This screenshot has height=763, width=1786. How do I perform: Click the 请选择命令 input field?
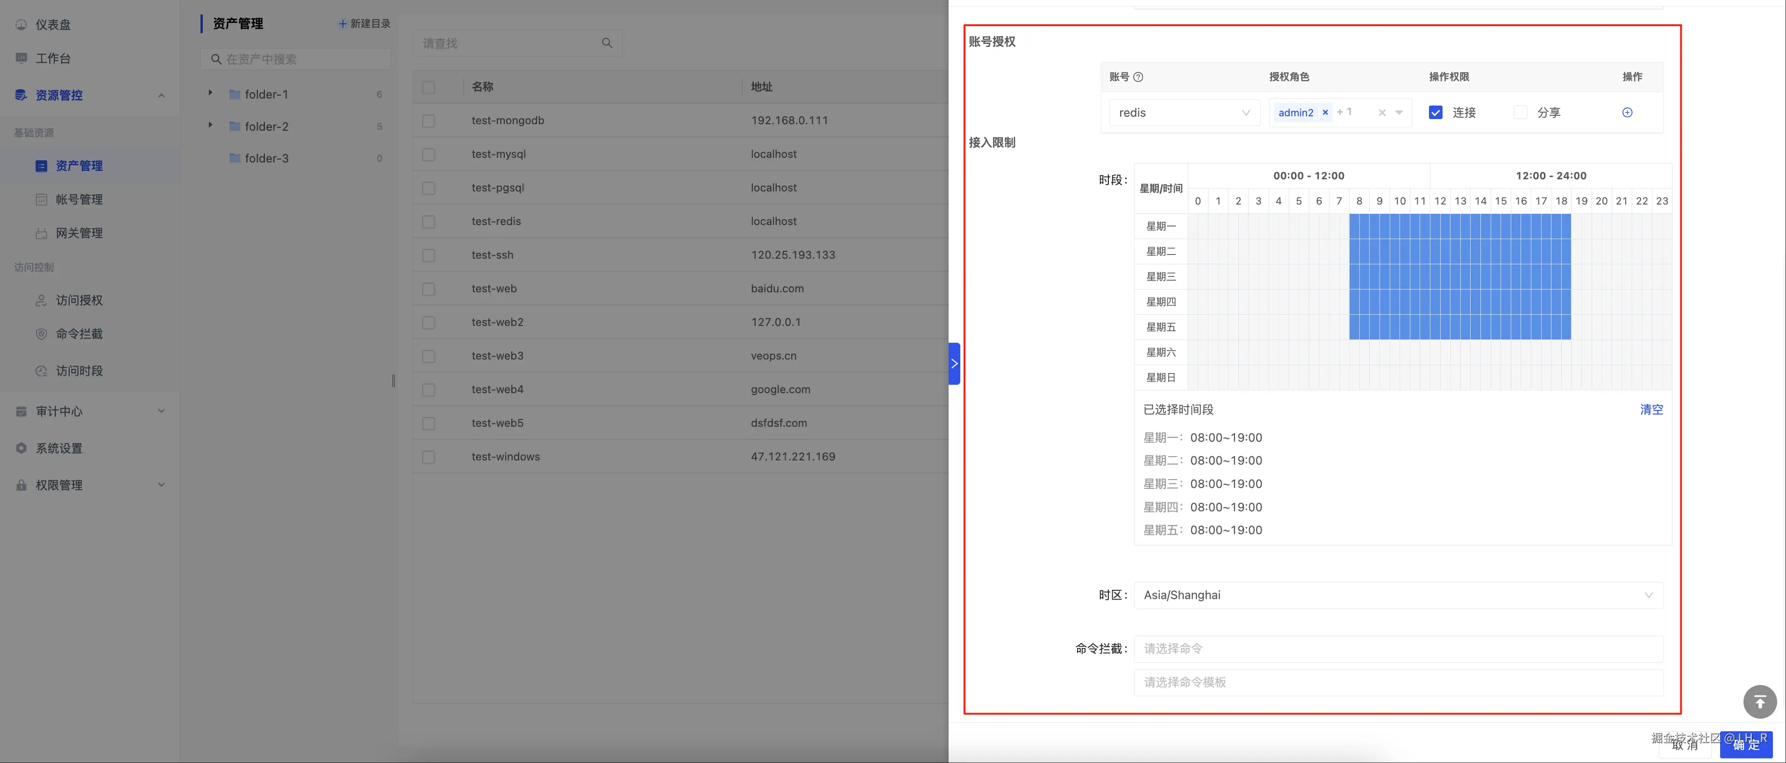click(x=1397, y=649)
